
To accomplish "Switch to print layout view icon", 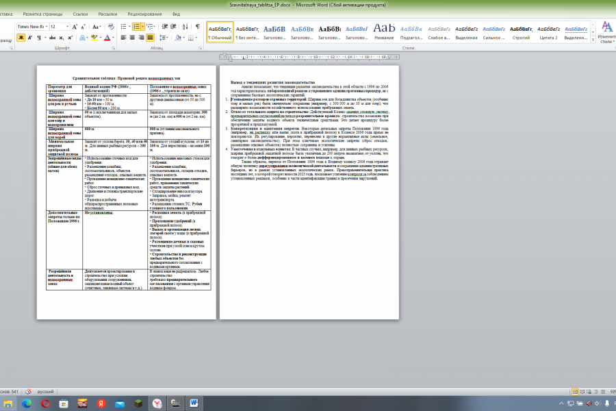I will click(575, 392).
